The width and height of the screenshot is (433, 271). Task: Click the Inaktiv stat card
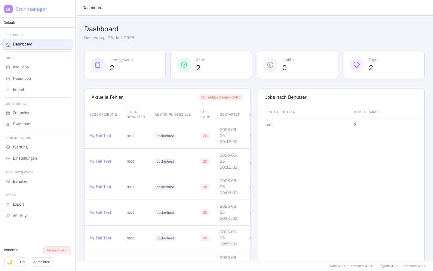tap(297, 65)
